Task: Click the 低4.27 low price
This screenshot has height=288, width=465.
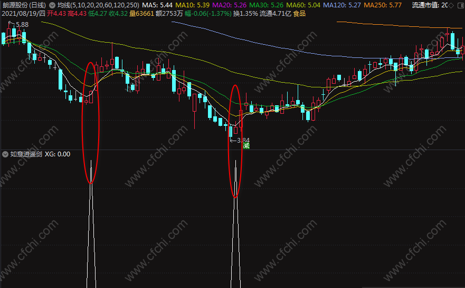Action: coord(98,14)
